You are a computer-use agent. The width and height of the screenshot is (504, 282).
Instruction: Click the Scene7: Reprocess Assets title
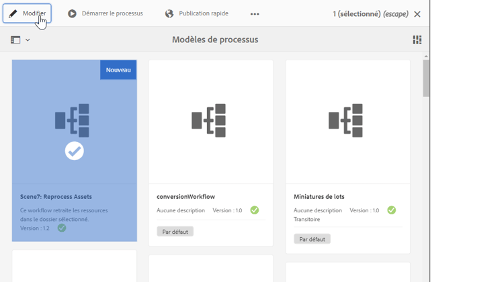pos(56,196)
